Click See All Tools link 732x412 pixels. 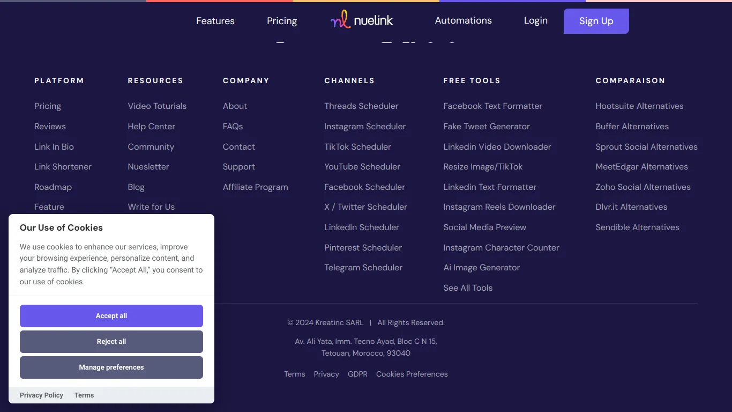[468, 288]
